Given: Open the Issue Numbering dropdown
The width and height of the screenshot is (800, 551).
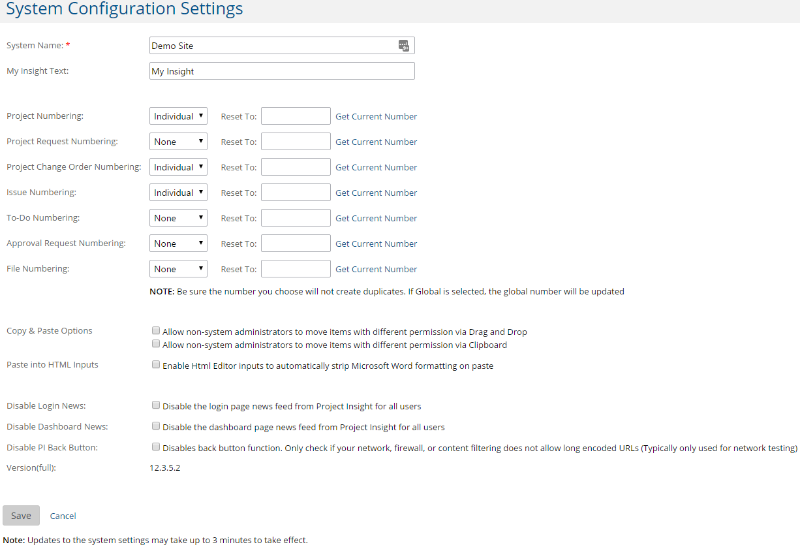Looking at the screenshot, I should point(178,193).
